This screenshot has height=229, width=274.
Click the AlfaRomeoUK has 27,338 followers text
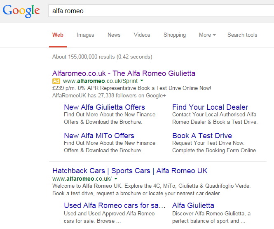point(109,95)
